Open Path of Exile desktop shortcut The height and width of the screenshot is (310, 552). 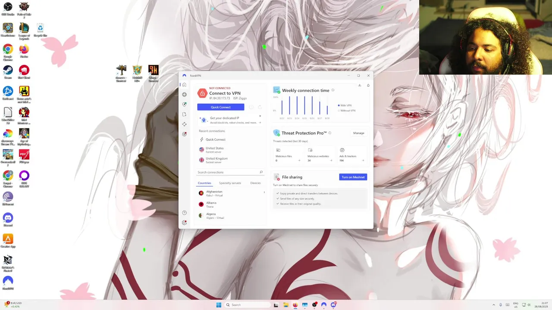(24, 9)
